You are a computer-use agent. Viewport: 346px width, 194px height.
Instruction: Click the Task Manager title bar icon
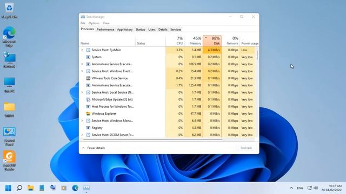83,17
